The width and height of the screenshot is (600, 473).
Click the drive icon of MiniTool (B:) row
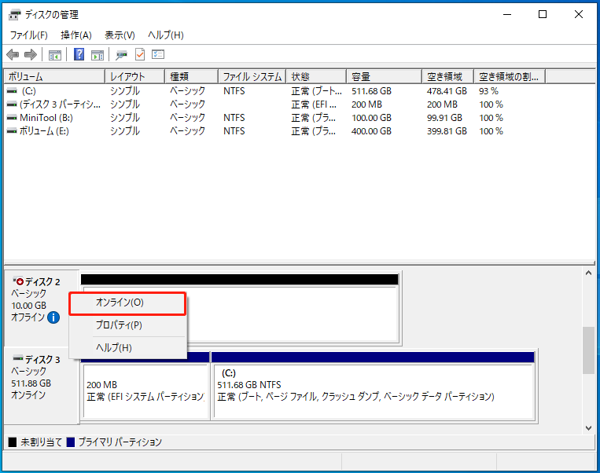point(12,118)
